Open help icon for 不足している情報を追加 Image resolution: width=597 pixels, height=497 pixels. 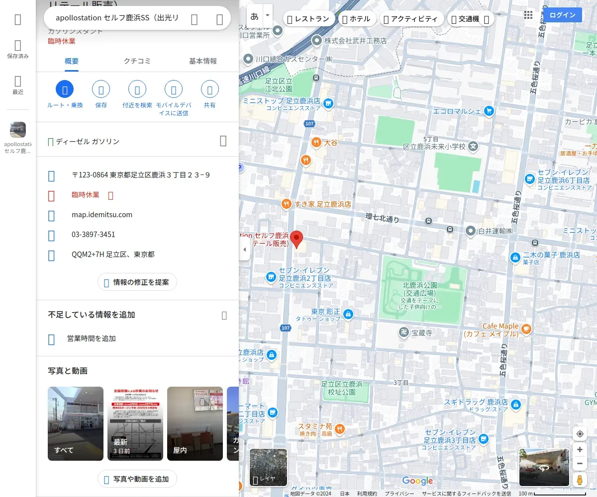pos(224,315)
